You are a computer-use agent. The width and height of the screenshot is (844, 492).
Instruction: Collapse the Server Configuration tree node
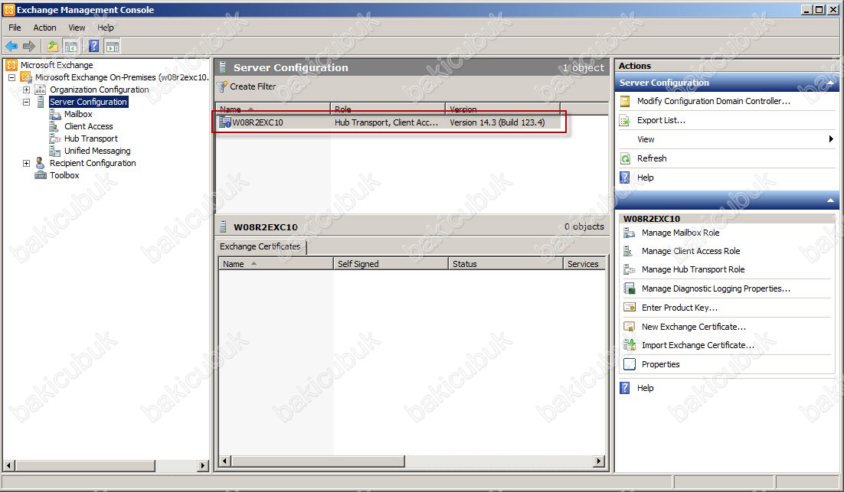click(x=26, y=103)
